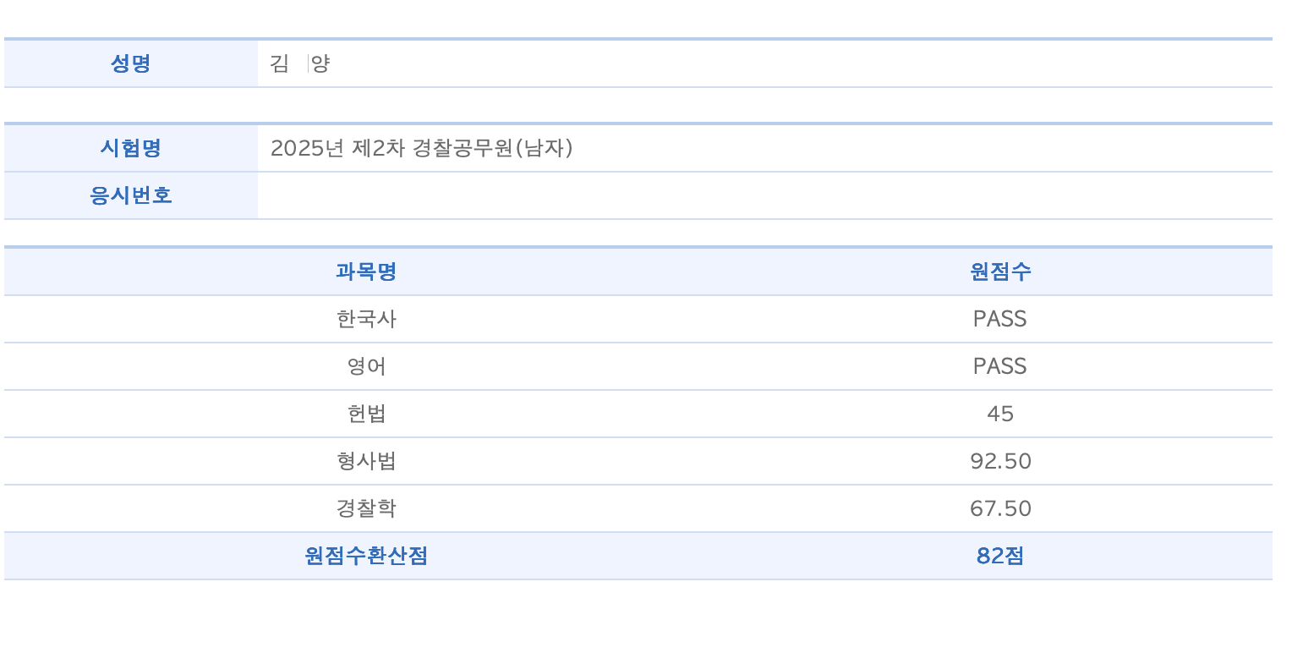Select the exam title 2025년 제2차 경찰공무원(남자)

(x=422, y=148)
